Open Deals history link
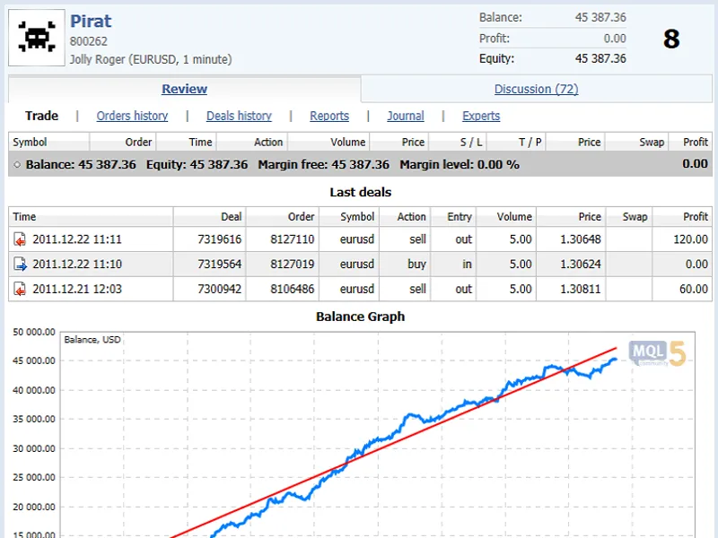 239,116
